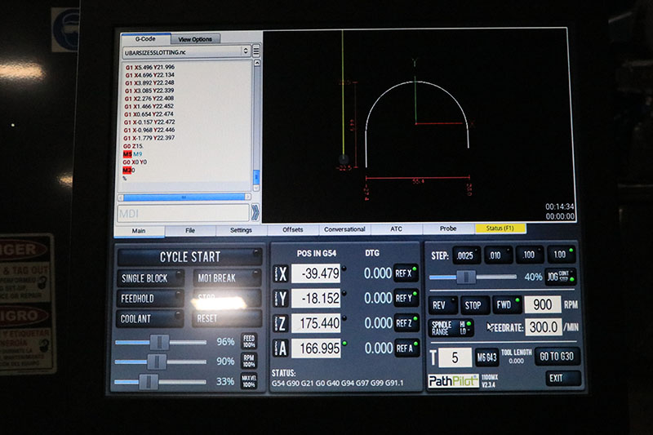Reset spindle override with RPM 100% icon
The height and width of the screenshot is (435, 653).
[250, 361]
